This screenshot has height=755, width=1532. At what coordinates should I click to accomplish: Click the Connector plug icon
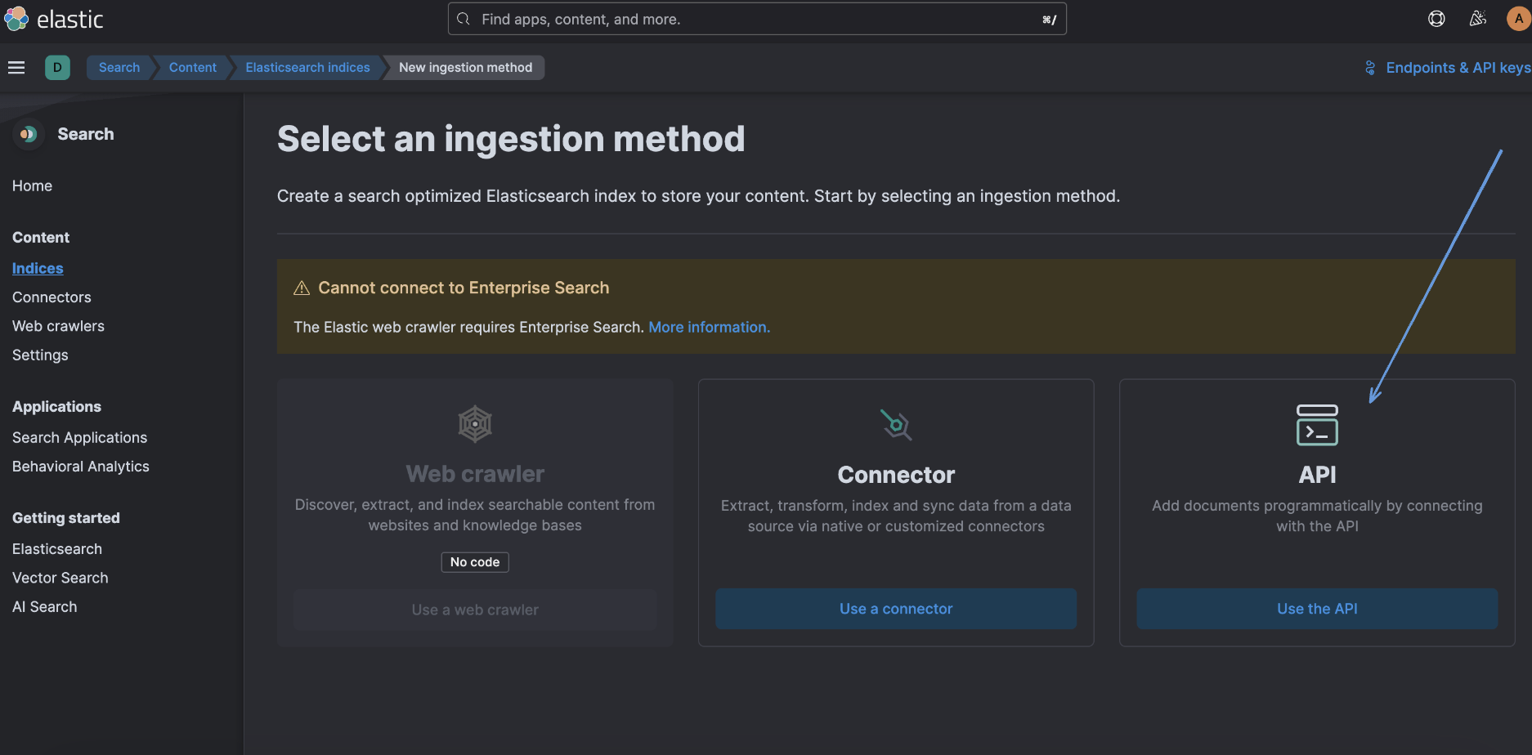pos(896,425)
